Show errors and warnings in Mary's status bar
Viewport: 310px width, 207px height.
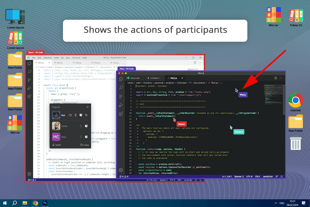point(124,177)
